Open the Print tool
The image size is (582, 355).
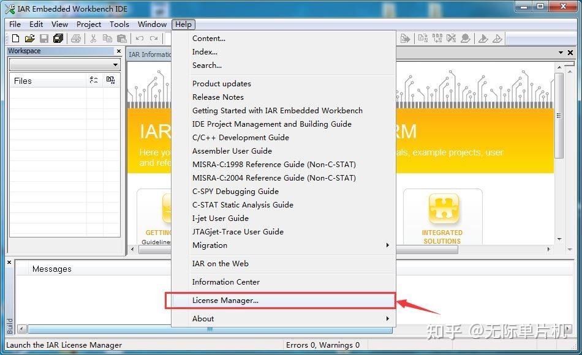[76, 38]
